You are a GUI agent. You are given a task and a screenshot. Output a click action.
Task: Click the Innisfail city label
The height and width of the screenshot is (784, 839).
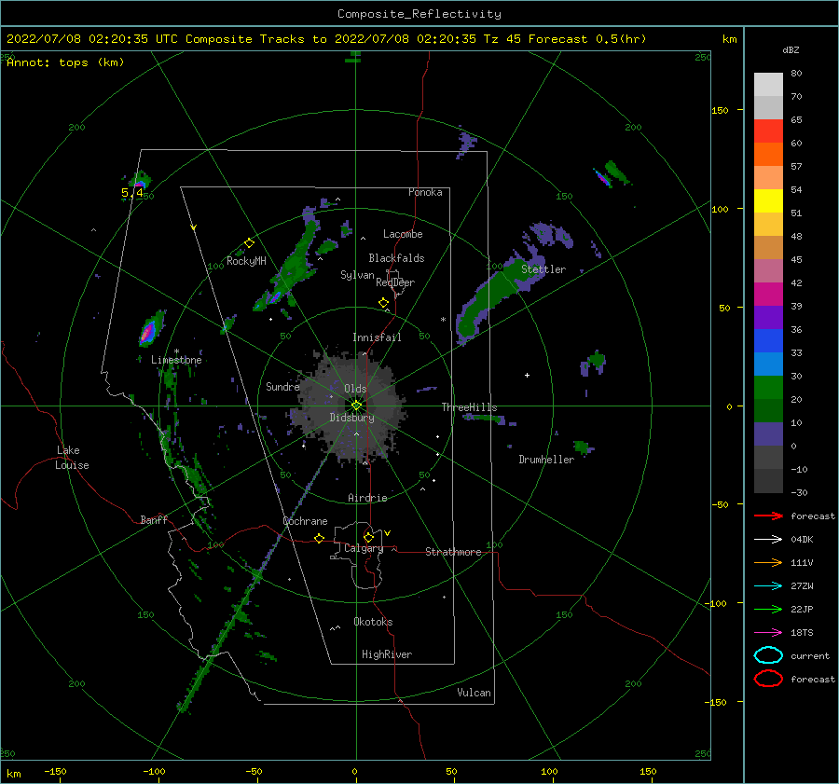(x=377, y=337)
